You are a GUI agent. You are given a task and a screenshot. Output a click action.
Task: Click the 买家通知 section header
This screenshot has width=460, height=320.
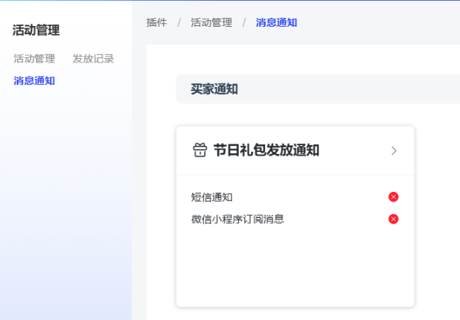214,89
